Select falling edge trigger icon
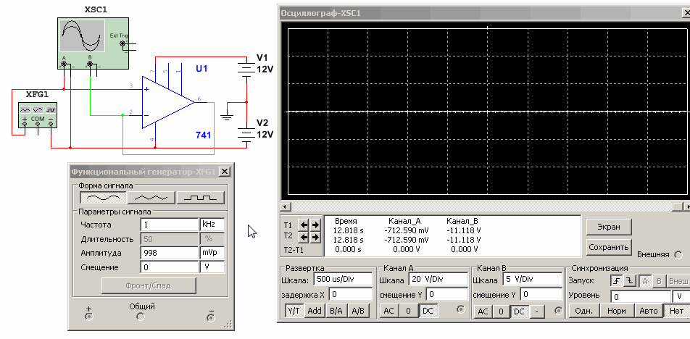 coord(630,280)
